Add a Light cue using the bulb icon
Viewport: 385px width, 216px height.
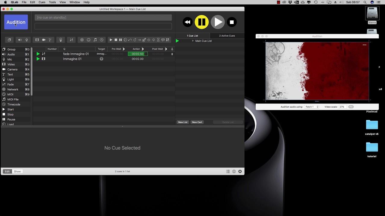click(x=61, y=40)
